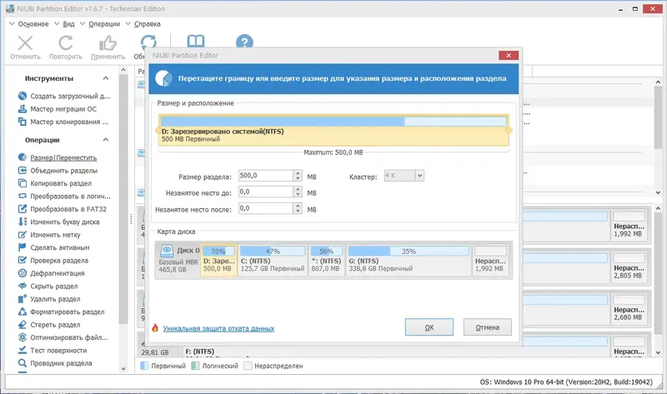
Task: Open Уникальная защита отката данных link
Action: click(218, 328)
